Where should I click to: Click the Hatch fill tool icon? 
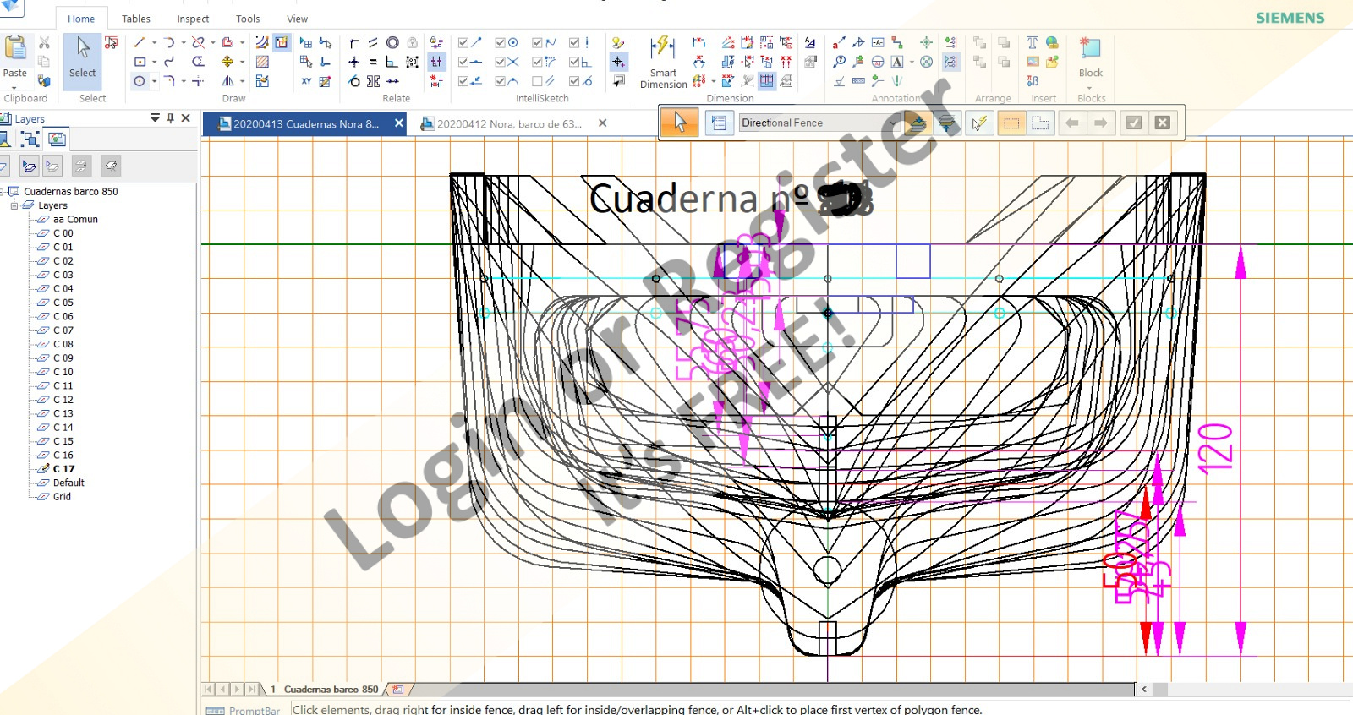pos(263,62)
